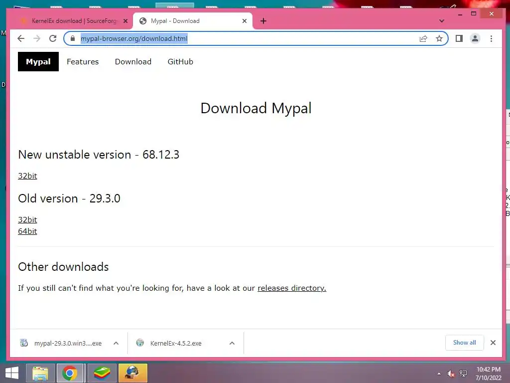Open the Windows Start menu
The width and height of the screenshot is (510, 383).
tap(12, 373)
